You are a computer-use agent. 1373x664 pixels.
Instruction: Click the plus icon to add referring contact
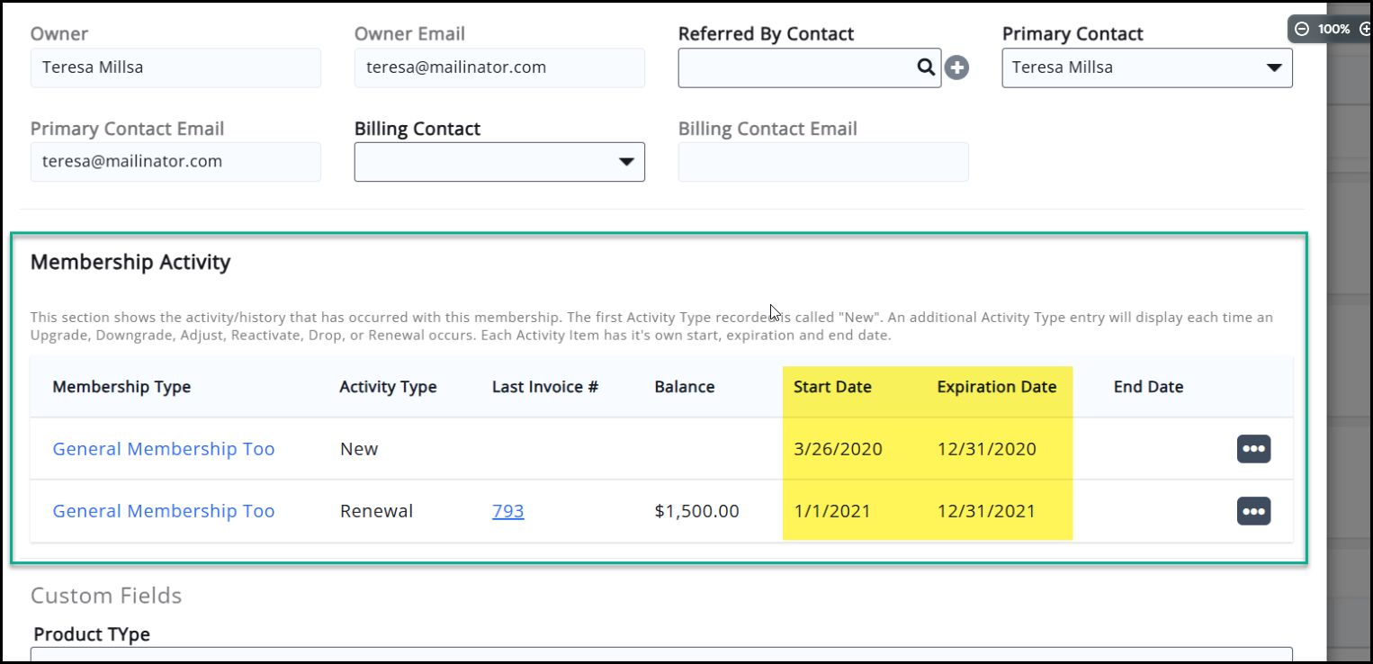(956, 67)
